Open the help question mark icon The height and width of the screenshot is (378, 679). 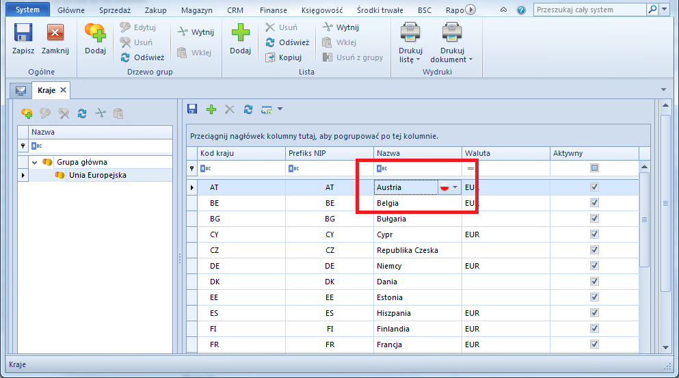521,10
